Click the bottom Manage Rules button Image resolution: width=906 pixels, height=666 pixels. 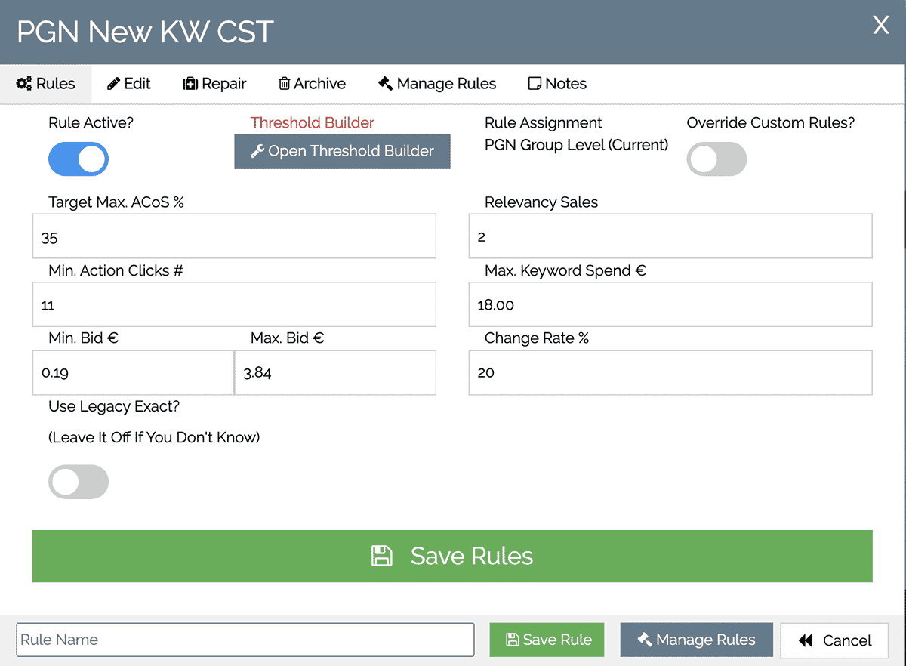(697, 640)
